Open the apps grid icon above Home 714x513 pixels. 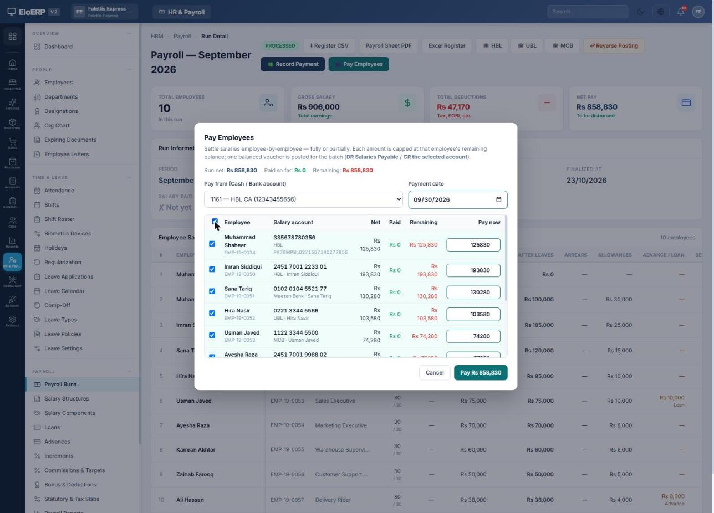(12, 37)
